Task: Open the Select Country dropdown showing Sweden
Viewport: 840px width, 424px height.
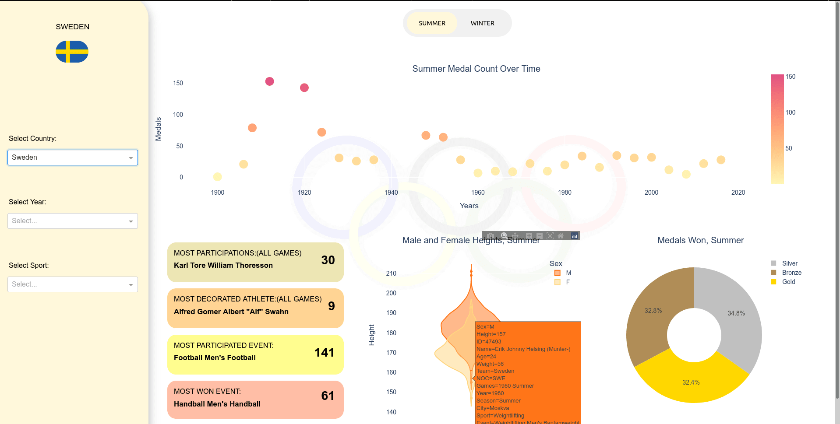Action: click(x=73, y=158)
